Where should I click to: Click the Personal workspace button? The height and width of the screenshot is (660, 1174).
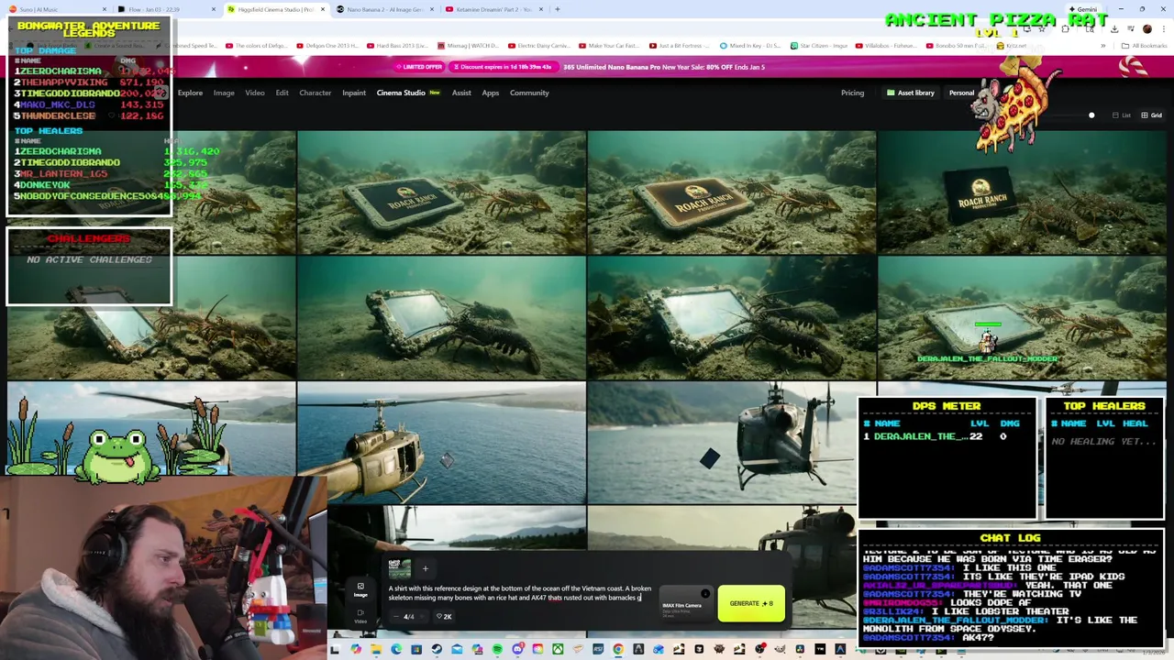[x=961, y=93]
